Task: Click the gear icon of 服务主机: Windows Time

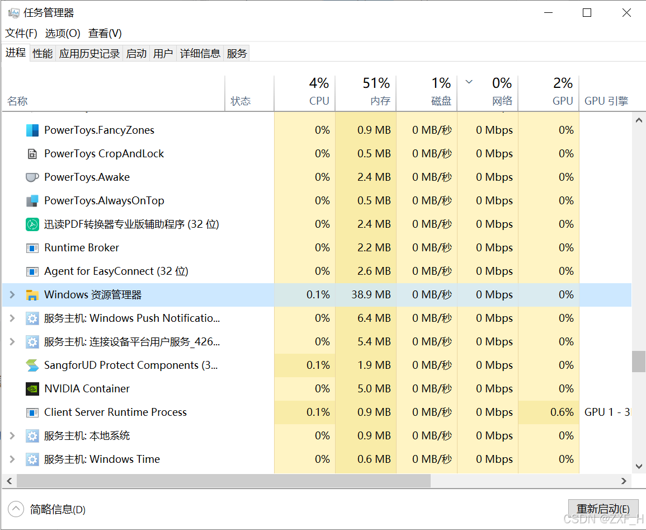Action: (x=32, y=459)
